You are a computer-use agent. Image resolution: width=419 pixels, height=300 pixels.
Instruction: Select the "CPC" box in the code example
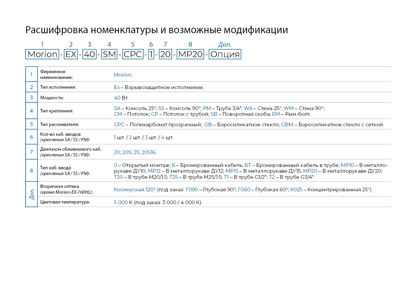(x=133, y=54)
